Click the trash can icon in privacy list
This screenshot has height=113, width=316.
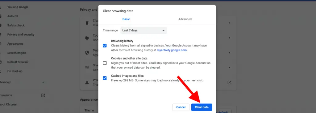[87, 23]
